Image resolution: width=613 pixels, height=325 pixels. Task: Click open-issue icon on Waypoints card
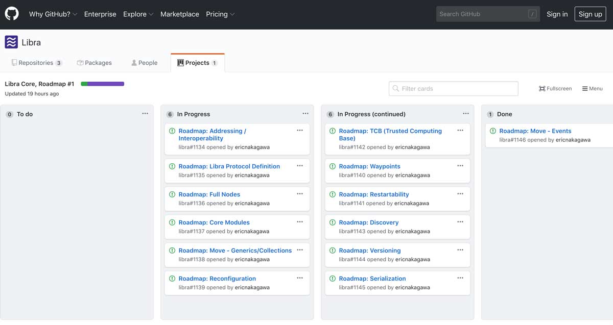coord(333,166)
